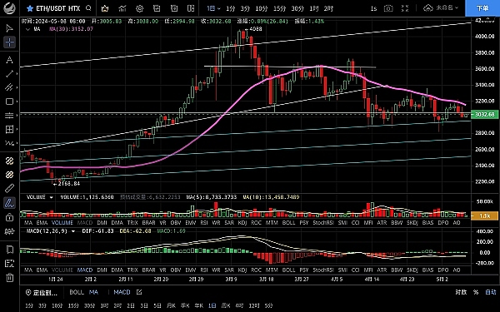Select KDJ in the lower indicator tabs

[242, 270]
